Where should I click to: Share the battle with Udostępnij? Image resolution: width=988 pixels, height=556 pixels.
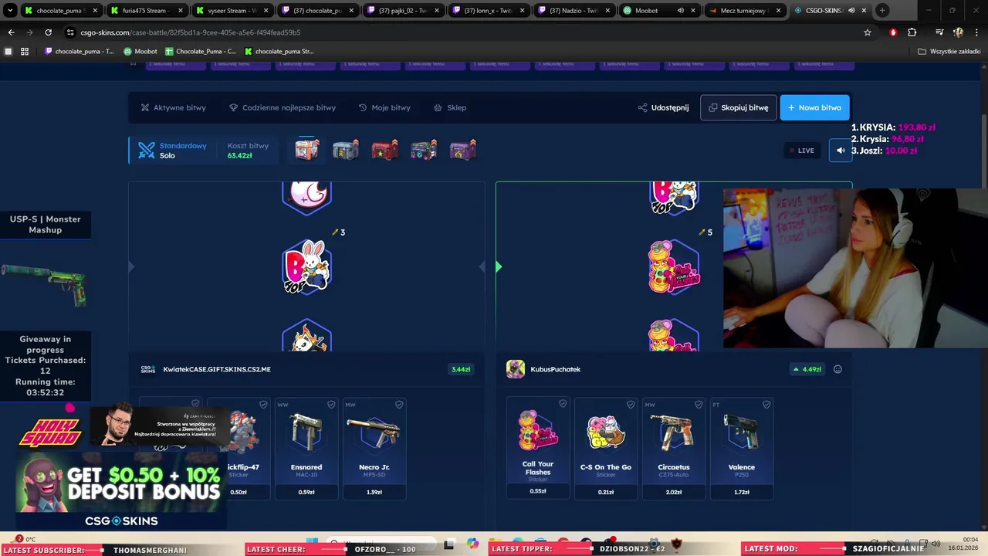click(x=663, y=107)
